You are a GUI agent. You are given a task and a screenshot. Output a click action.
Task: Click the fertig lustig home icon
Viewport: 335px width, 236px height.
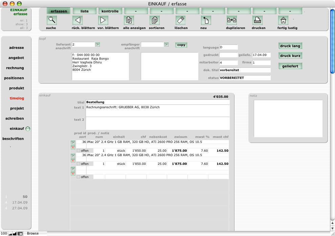[283, 20]
